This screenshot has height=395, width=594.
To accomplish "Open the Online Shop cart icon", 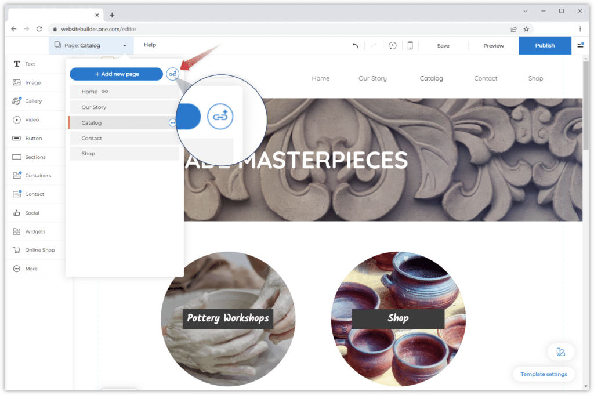I will pyautogui.click(x=17, y=250).
